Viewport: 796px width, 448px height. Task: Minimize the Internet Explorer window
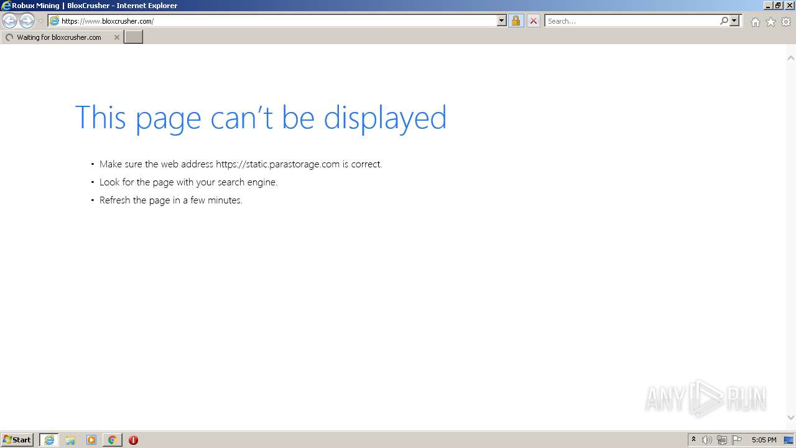767,6
